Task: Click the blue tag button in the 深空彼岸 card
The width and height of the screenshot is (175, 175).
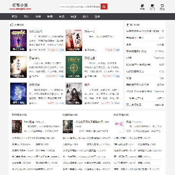Action: tap(60, 103)
